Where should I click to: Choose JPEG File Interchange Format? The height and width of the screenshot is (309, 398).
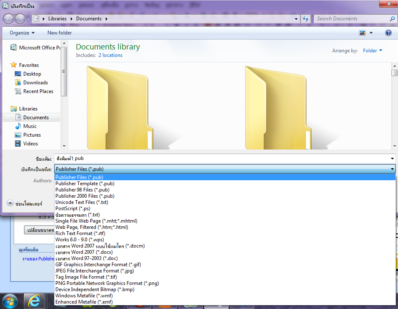pos(225,271)
